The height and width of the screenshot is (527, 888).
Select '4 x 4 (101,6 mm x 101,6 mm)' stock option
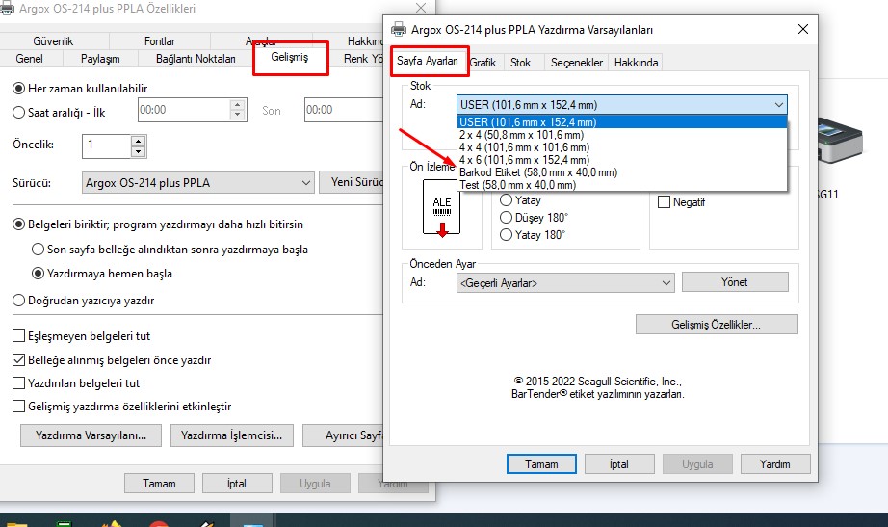622,147
